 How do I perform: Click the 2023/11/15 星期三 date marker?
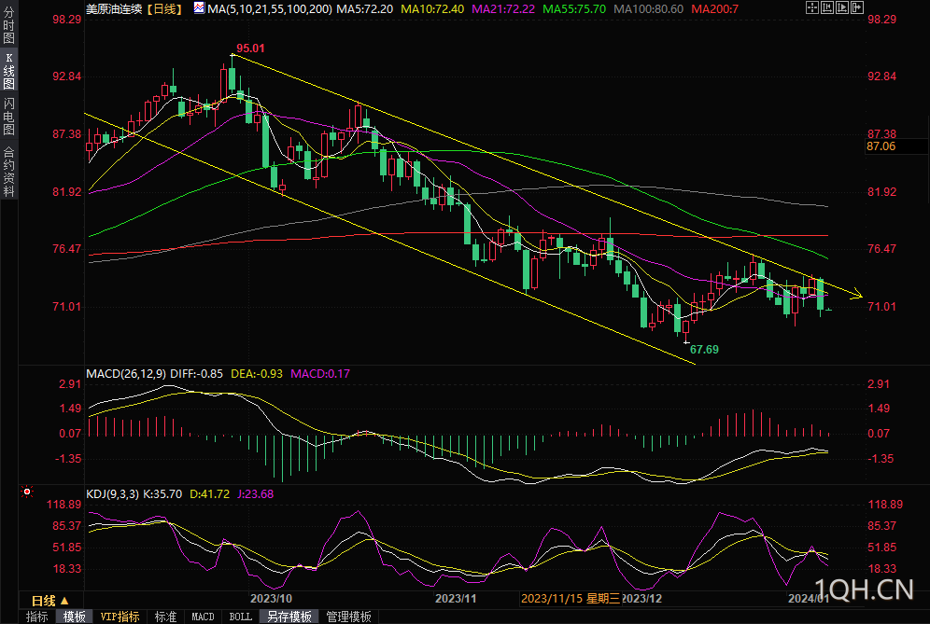(x=570, y=599)
